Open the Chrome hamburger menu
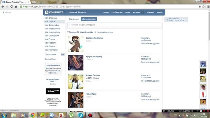 [208, 7]
